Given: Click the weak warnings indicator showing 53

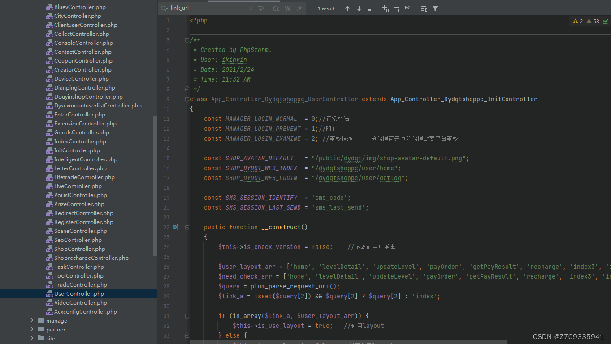Looking at the screenshot, I should (593, 21).
